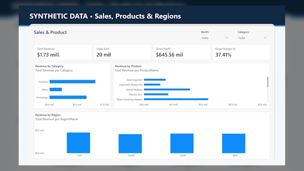The width and height of the screenshot is (304, 171).
Task: Click the 'Revenue by Category' chart title
Action: [49, 66]
